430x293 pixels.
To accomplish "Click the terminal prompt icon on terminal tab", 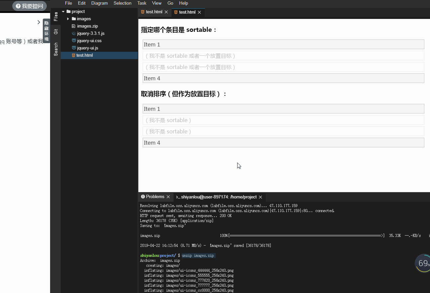I will (x=178, y=197).
